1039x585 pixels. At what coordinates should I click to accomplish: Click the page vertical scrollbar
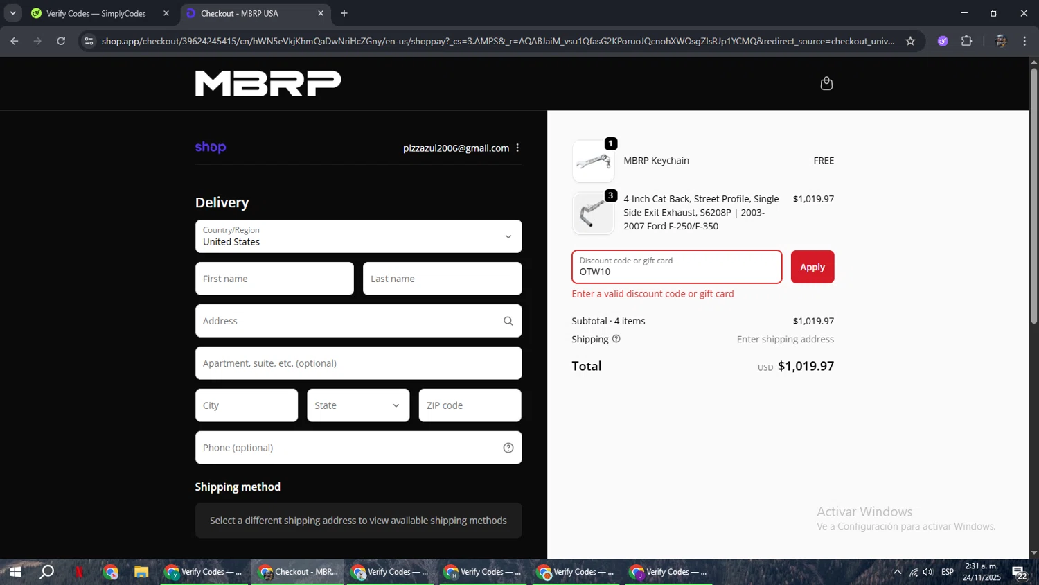pyautogui.click(x=1033, y=195)
